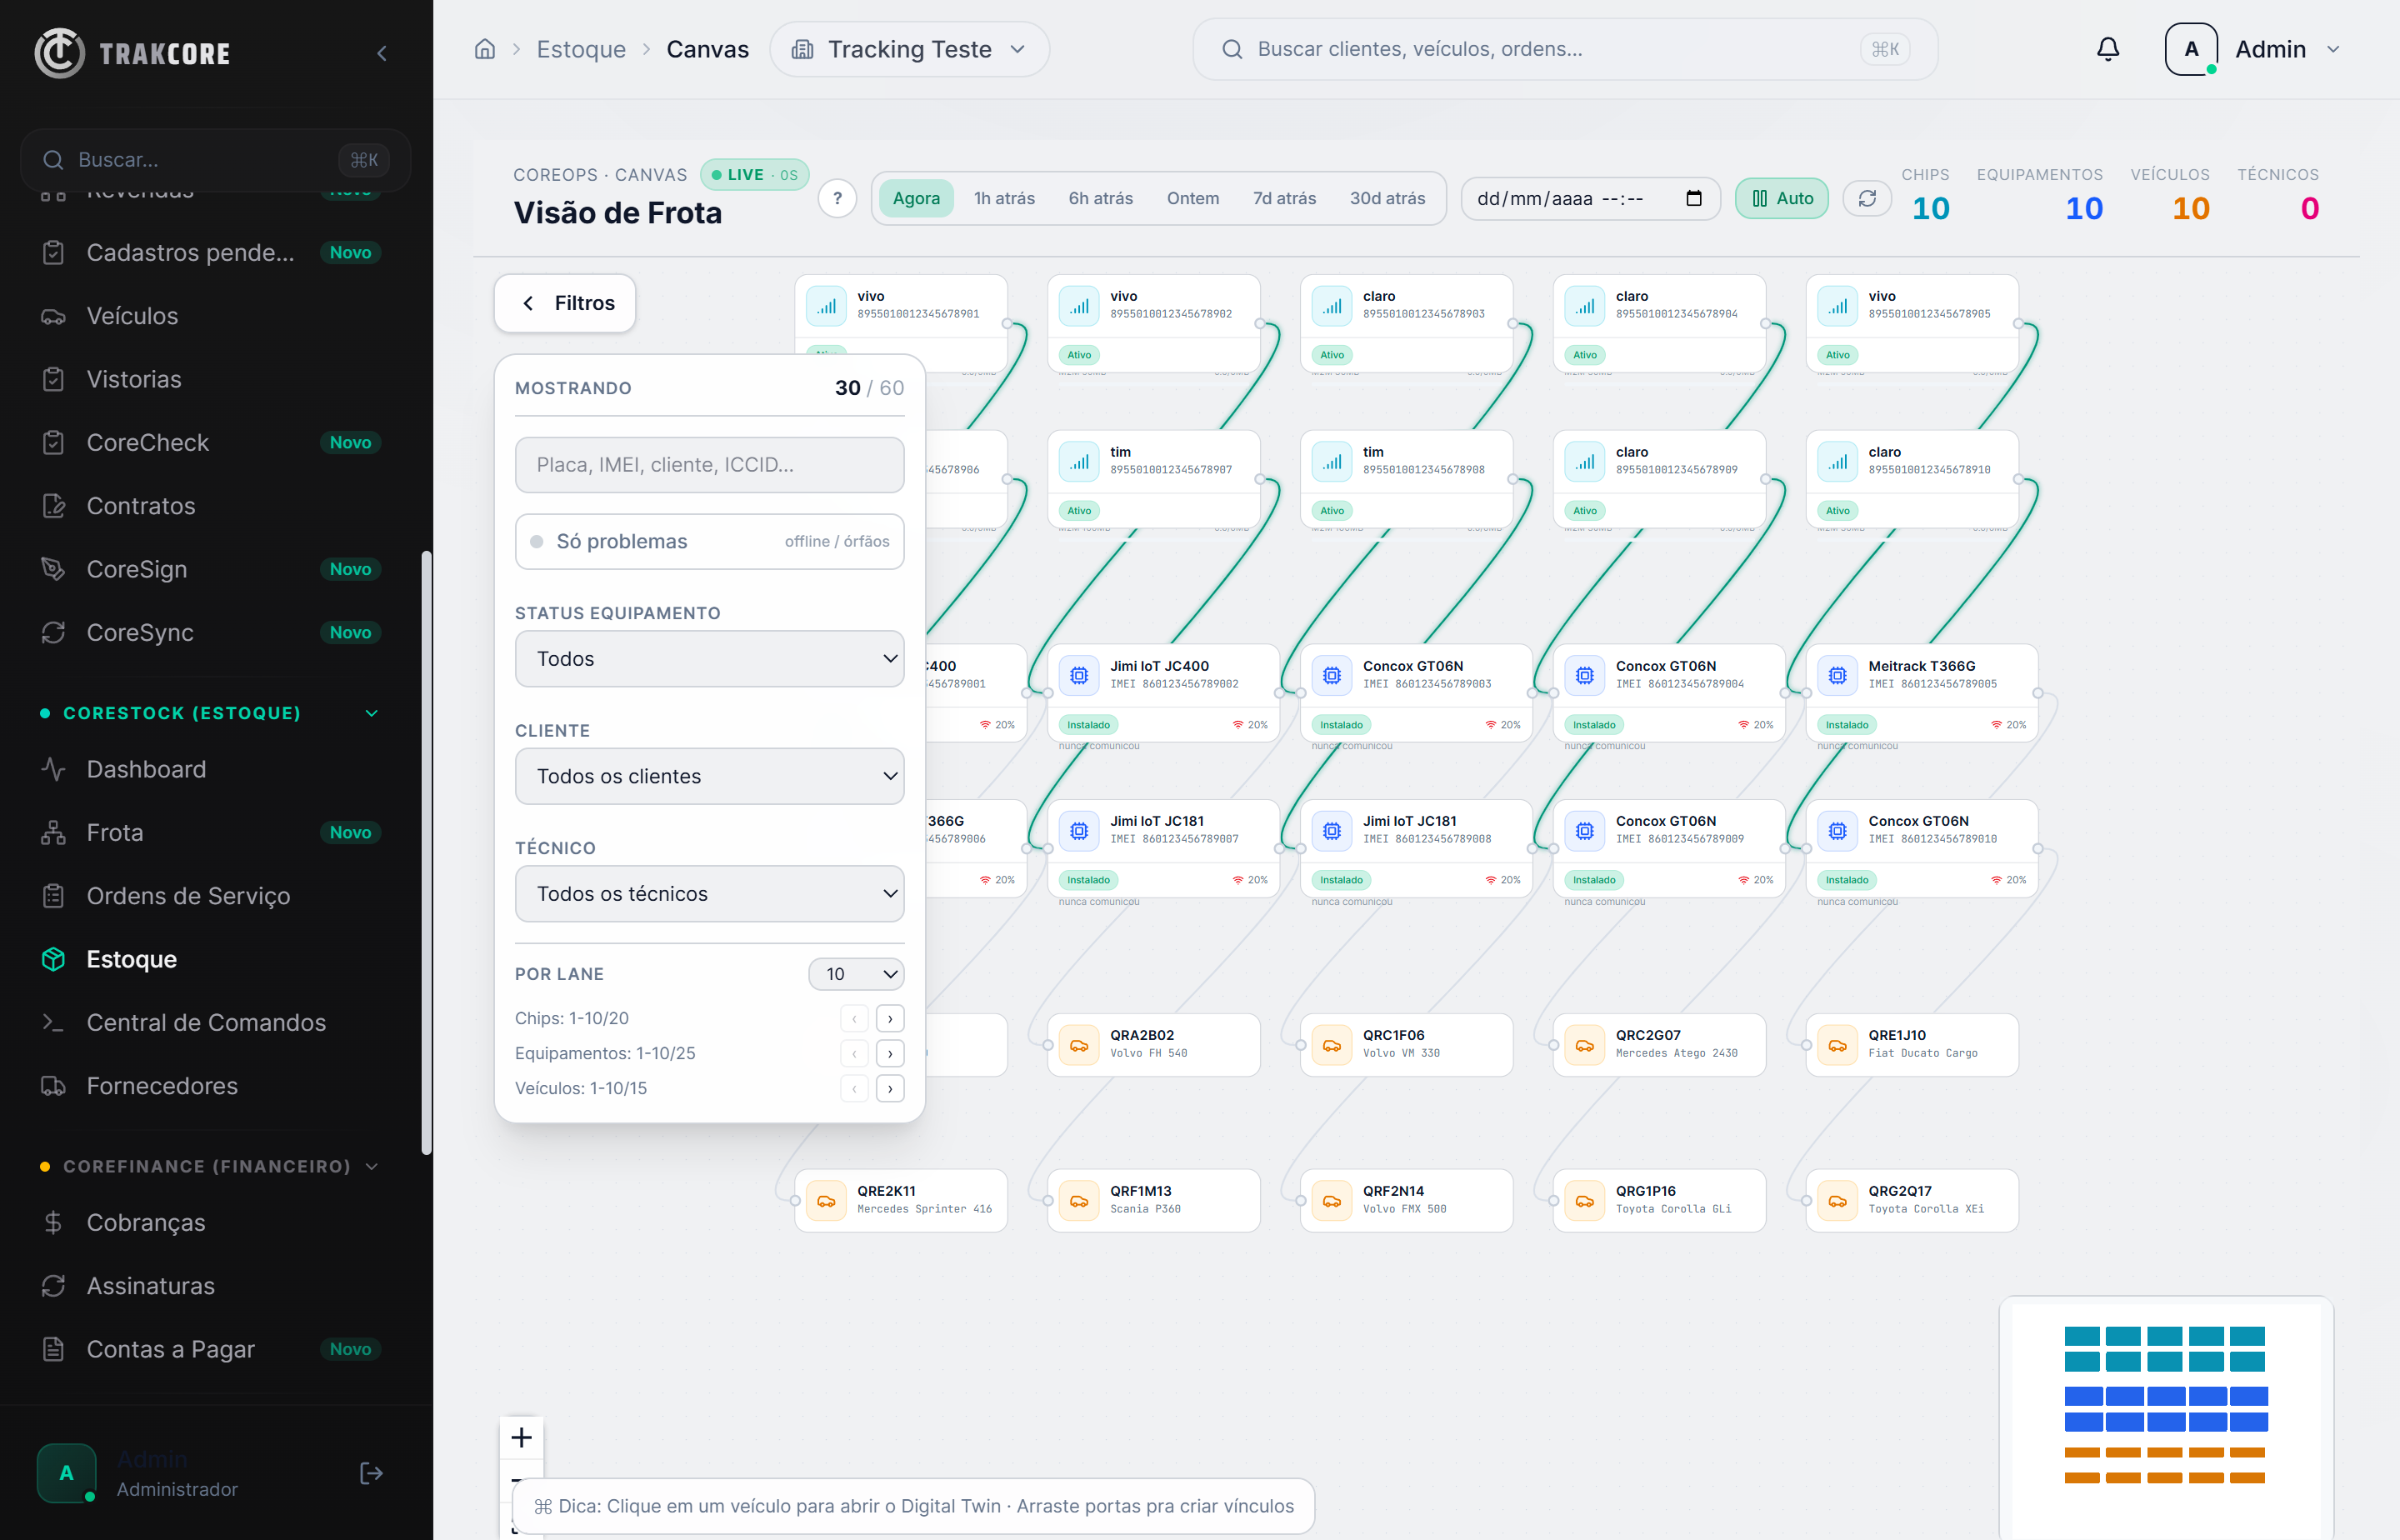This screenshot has width=2400, height=1540.
Task: Toggle the Só problemas filter
Action: click(709, 541)
